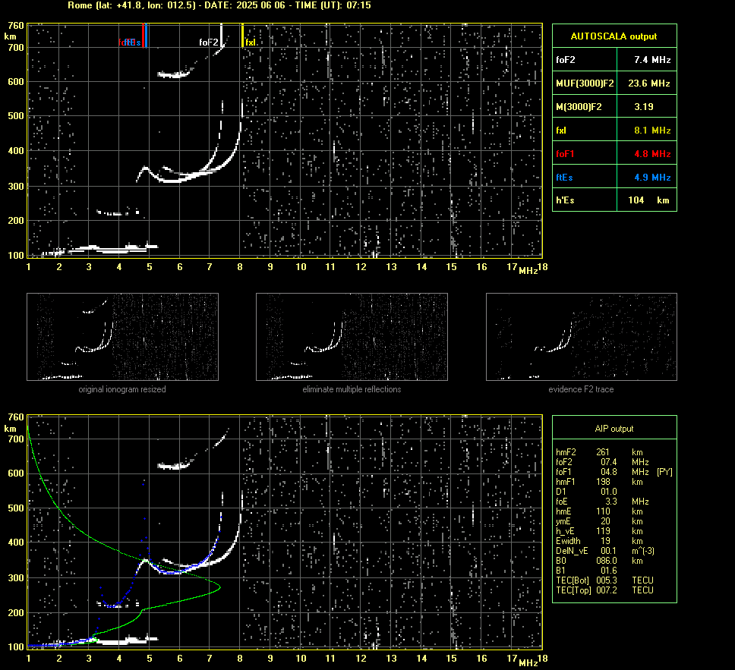Image resolution: width=735 pixels, height=670 pixels.
Task: Click the blue ftEs marker line
Action: coord(147,36)
